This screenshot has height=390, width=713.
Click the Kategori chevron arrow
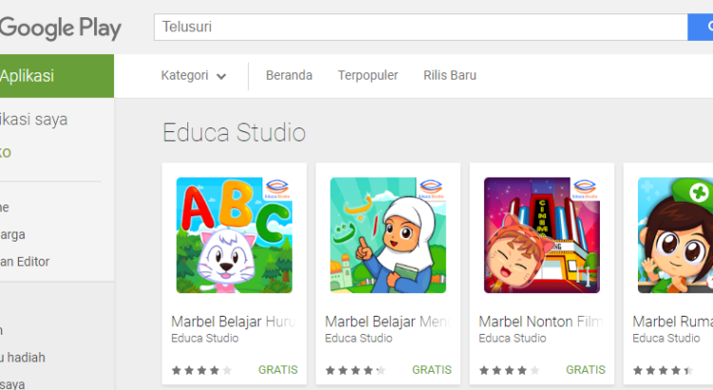[x=221, y=76]
